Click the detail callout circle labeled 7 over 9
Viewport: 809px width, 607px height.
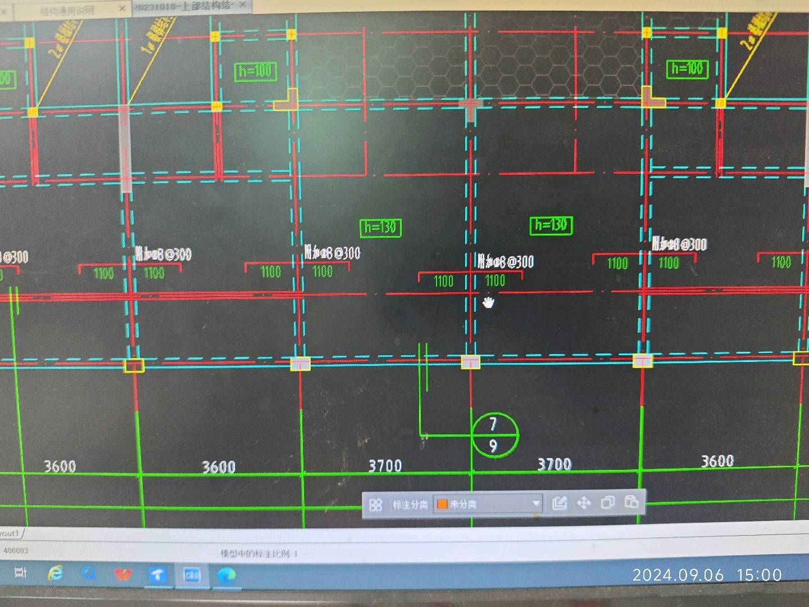(494, 435)
